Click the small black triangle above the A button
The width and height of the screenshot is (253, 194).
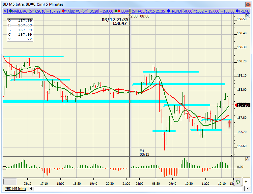[231, 156]
